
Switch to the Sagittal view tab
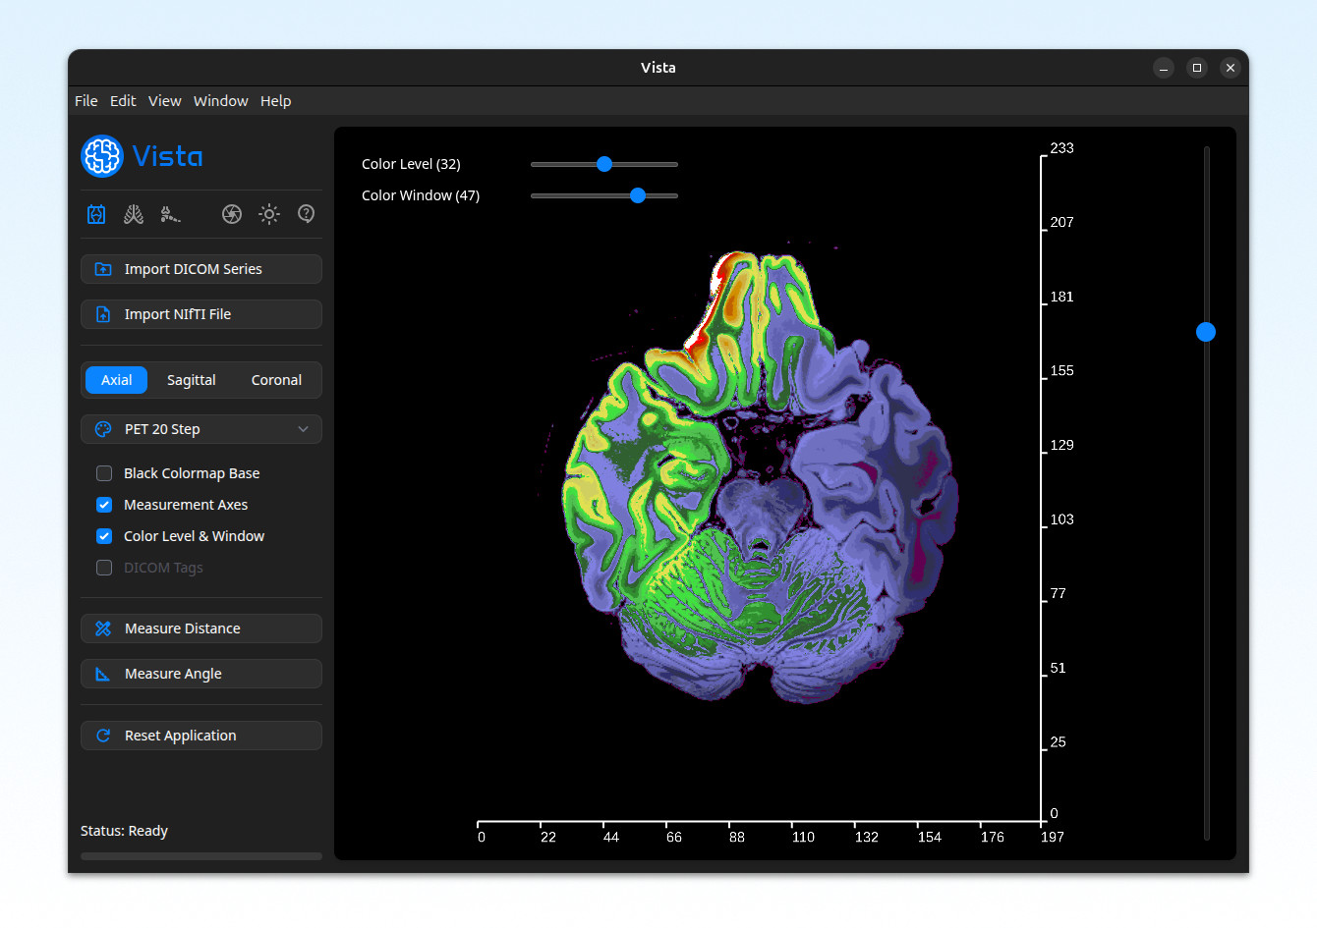[191, 380]
